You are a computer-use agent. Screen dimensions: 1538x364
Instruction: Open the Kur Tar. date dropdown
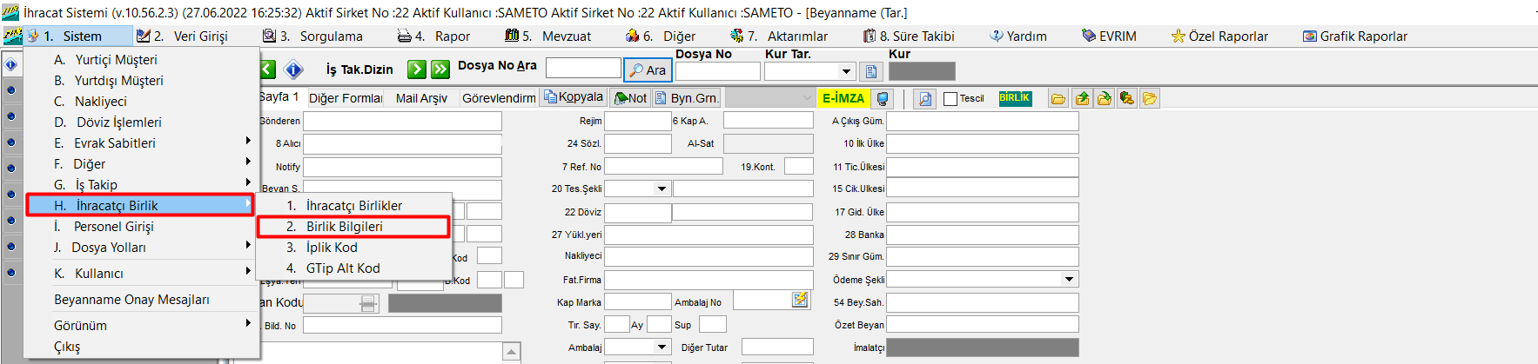[846, 71]
